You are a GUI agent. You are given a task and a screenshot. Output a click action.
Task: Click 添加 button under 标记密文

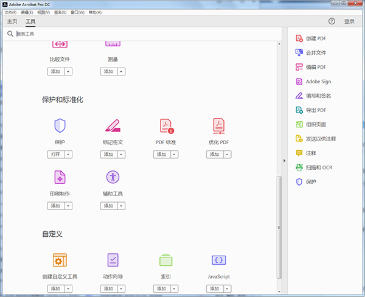click(109, 155)
